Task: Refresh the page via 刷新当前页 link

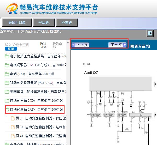Action: click(140, 46)
